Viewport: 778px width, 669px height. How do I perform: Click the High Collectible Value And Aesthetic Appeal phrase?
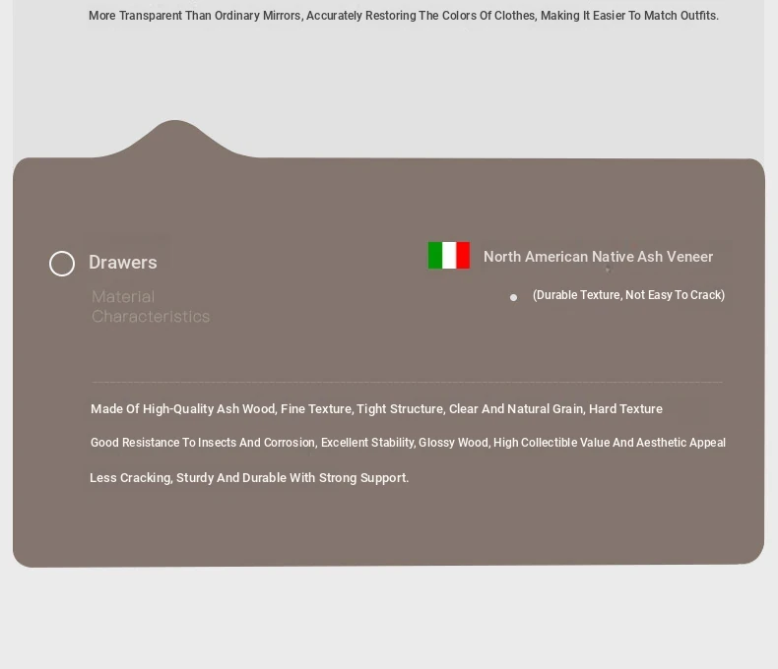[609, 443]
